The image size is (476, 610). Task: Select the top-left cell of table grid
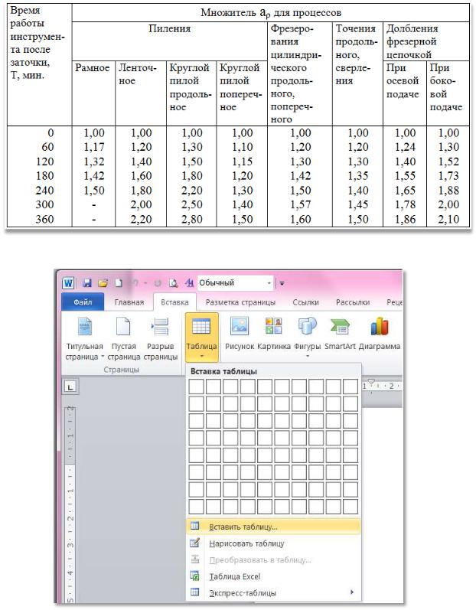pyautogui.click(x=197, y=387)
